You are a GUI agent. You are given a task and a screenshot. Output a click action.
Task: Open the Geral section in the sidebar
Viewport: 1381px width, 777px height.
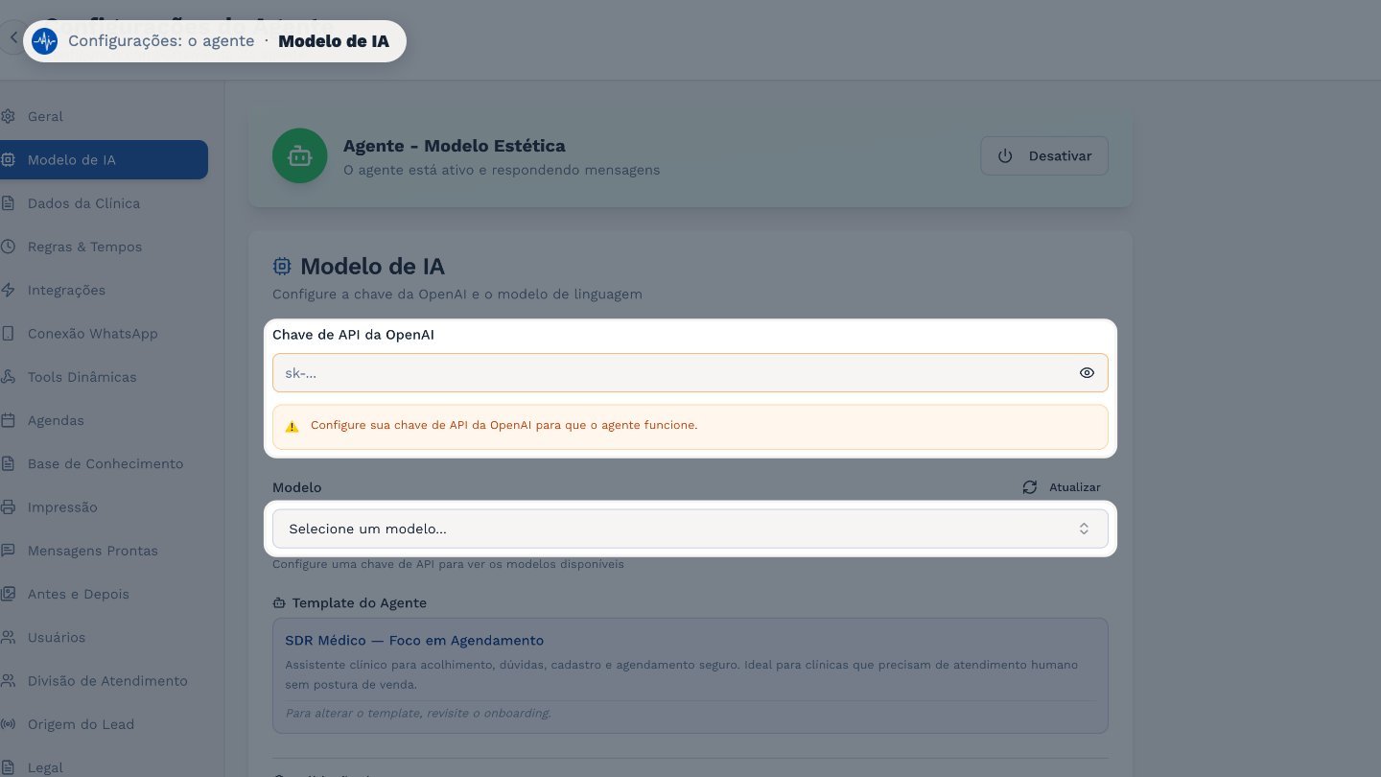pos(104,116)
